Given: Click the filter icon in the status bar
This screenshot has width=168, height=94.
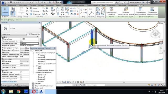Looking at the screenshot, I should click(165, 85).
